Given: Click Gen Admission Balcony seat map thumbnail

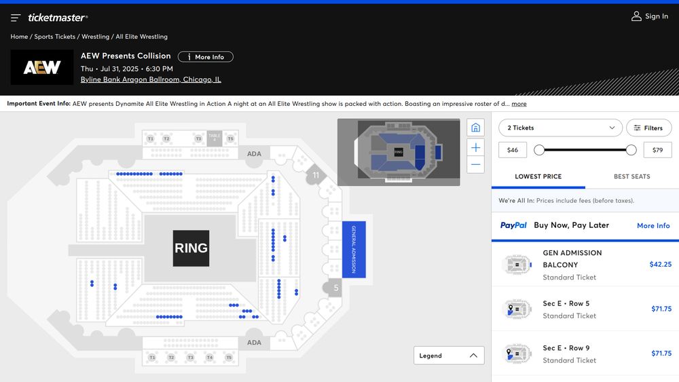Looking at the screenshot, I should pyautogui.click(x=517, y=265).
